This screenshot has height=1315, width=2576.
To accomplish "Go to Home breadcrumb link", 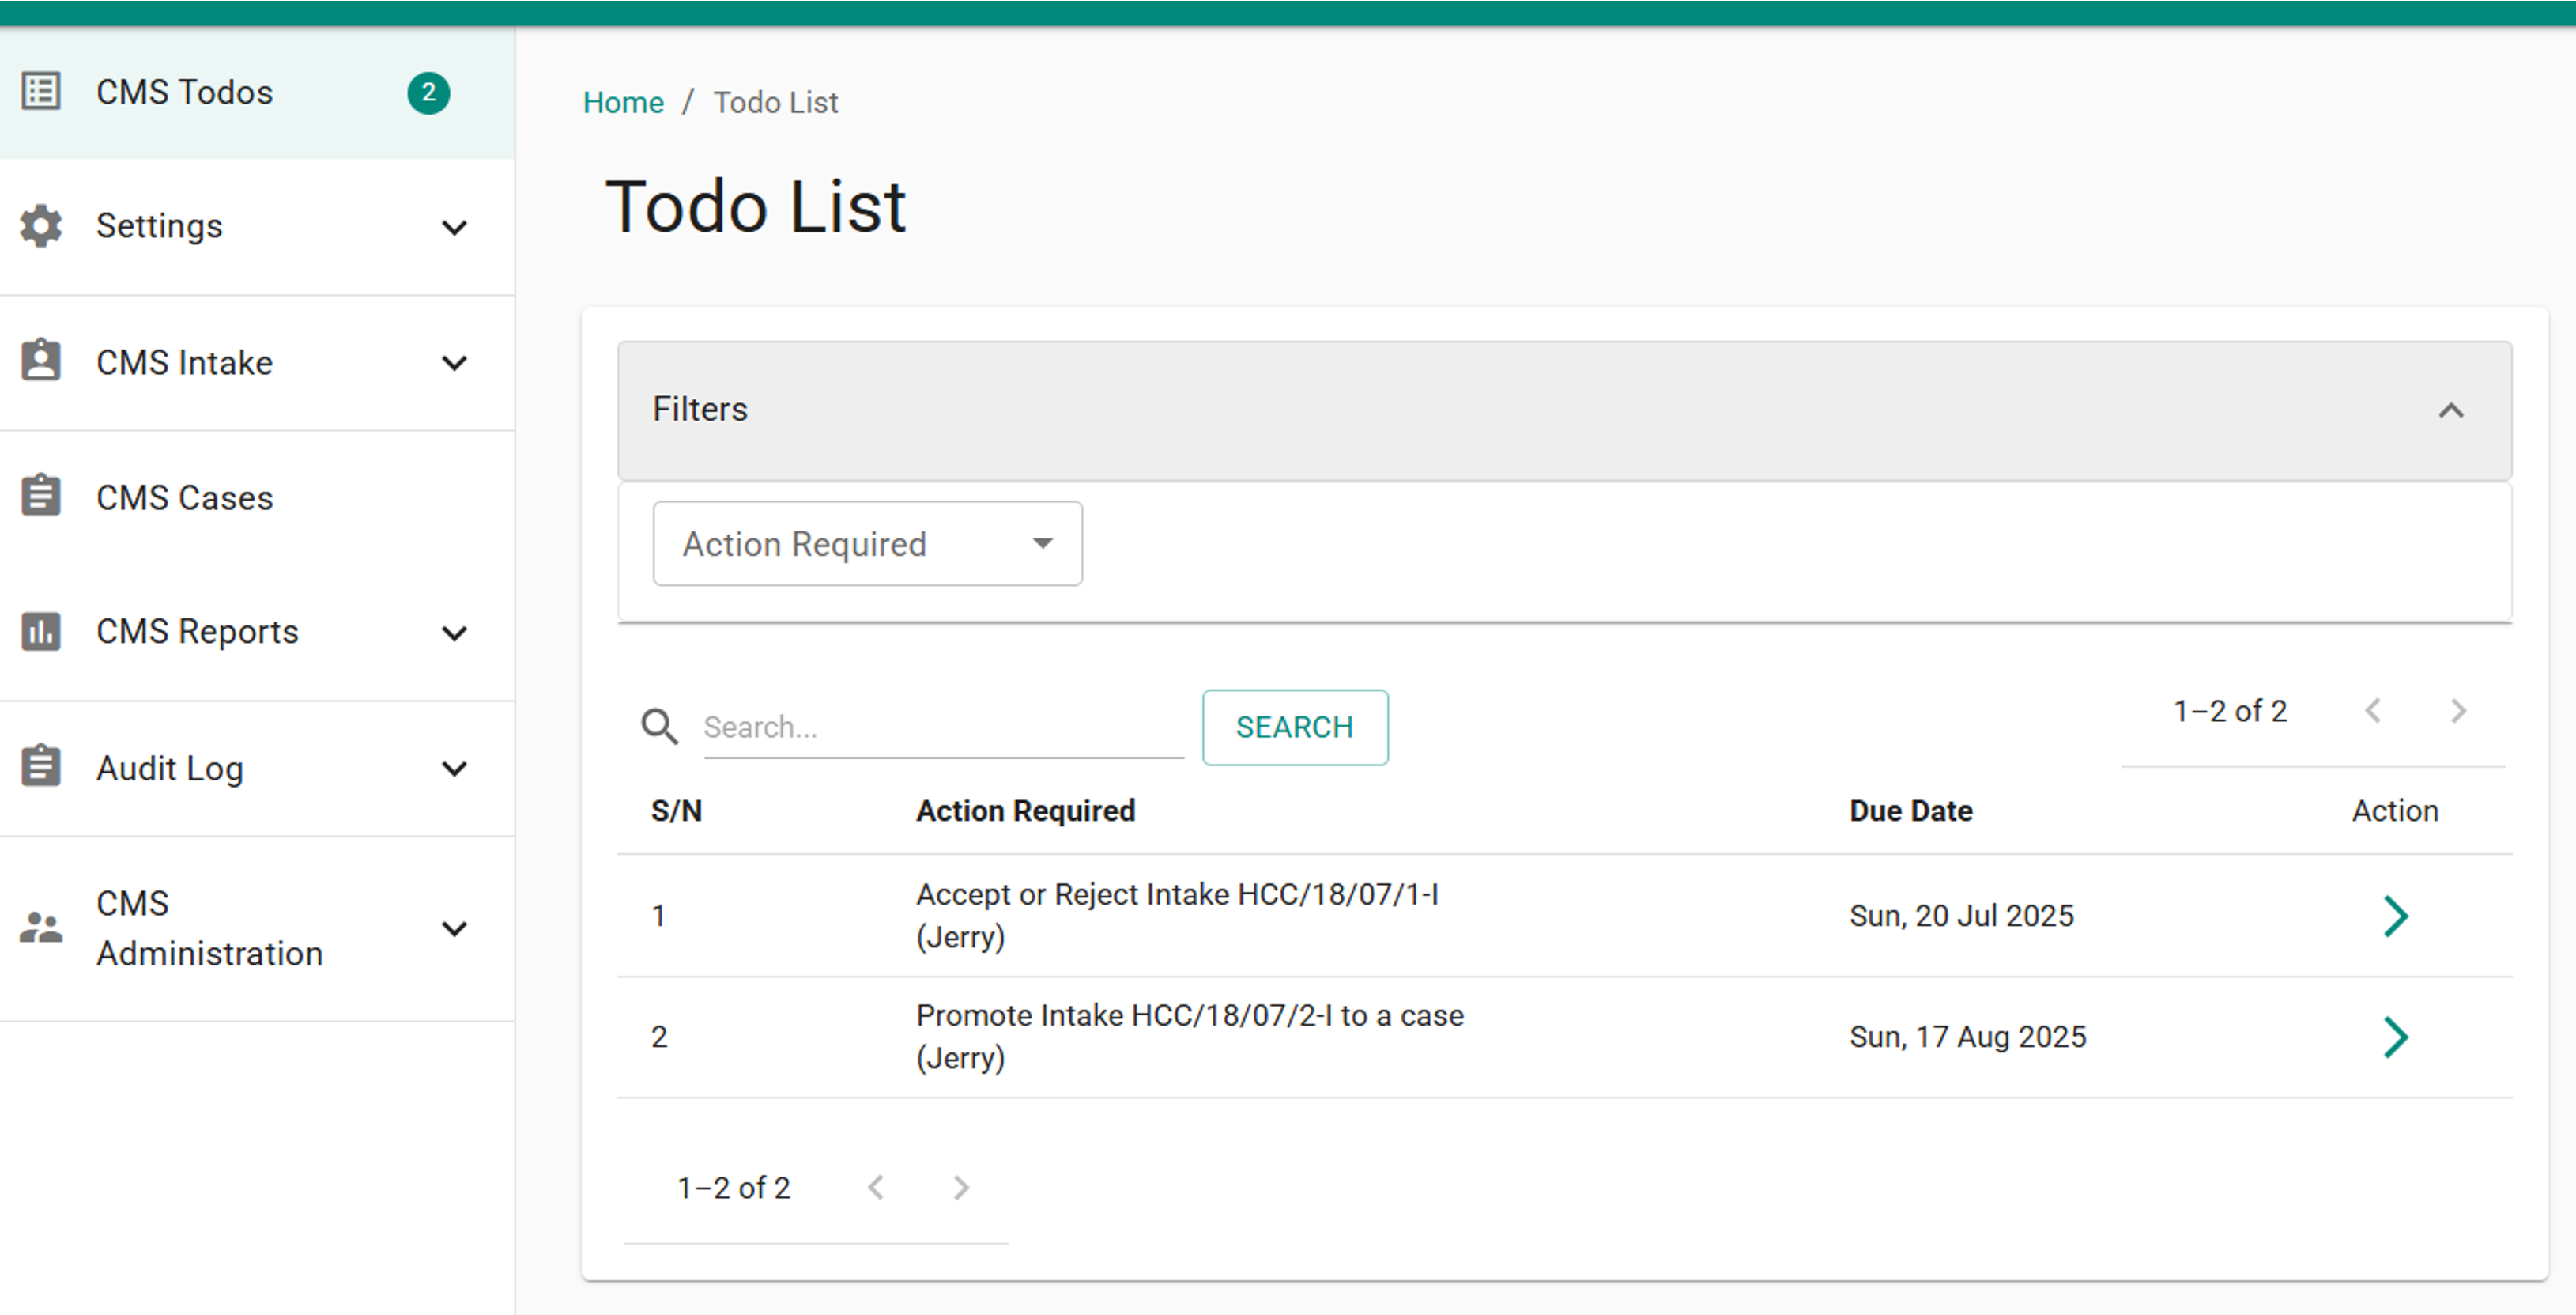I will (623, 102).
